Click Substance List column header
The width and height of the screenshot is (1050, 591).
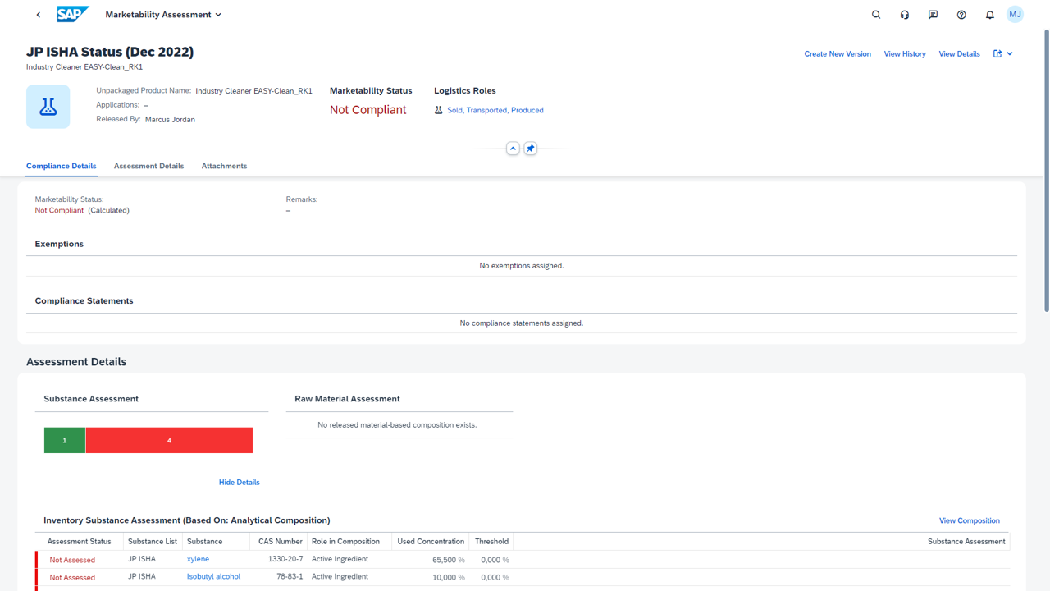[153, 542]
